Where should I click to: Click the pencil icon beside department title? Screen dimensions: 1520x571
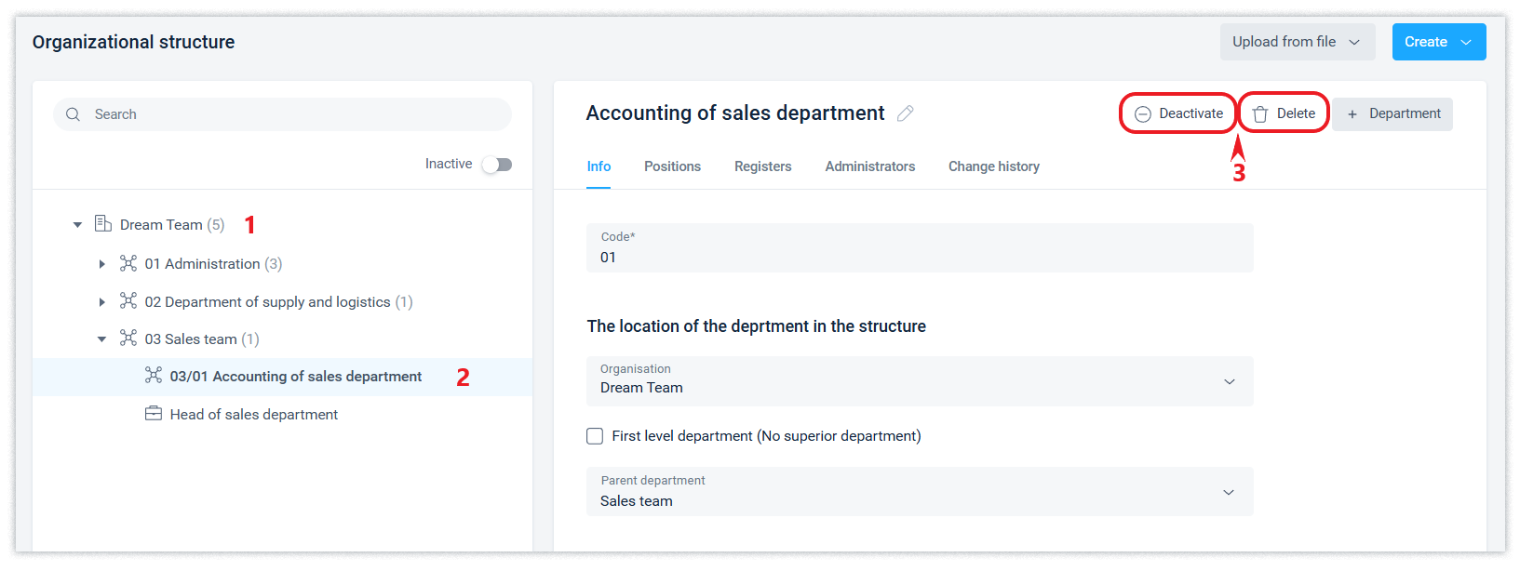coord(905,113)
